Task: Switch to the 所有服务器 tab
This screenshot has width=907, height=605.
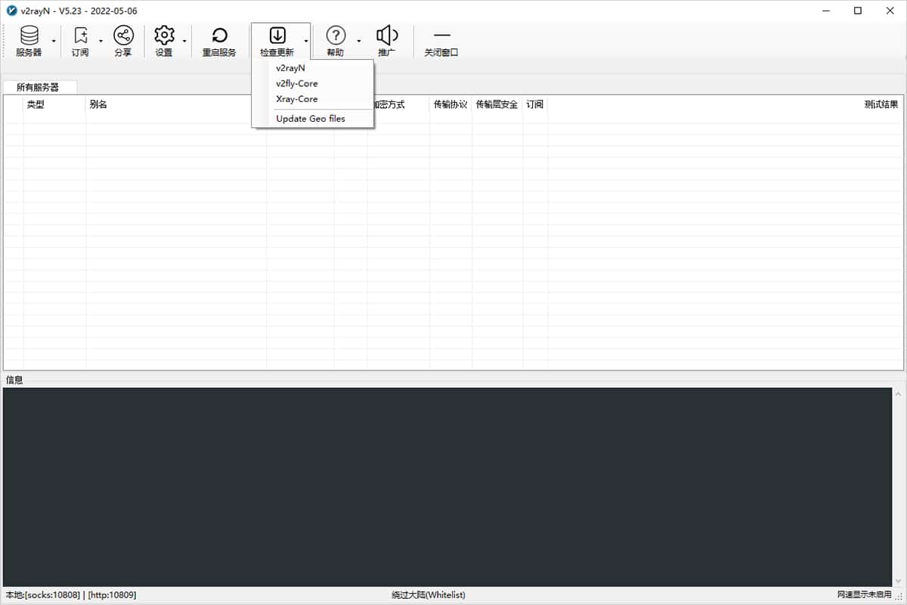Action: pyautogui.click(x=38, y=87)
